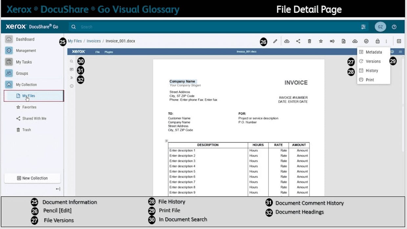Image resolution: width=407 pixels, height=229 pixels.
Task: Go to Invoices breadcrumb link
Action: click(x=94, y=41)
